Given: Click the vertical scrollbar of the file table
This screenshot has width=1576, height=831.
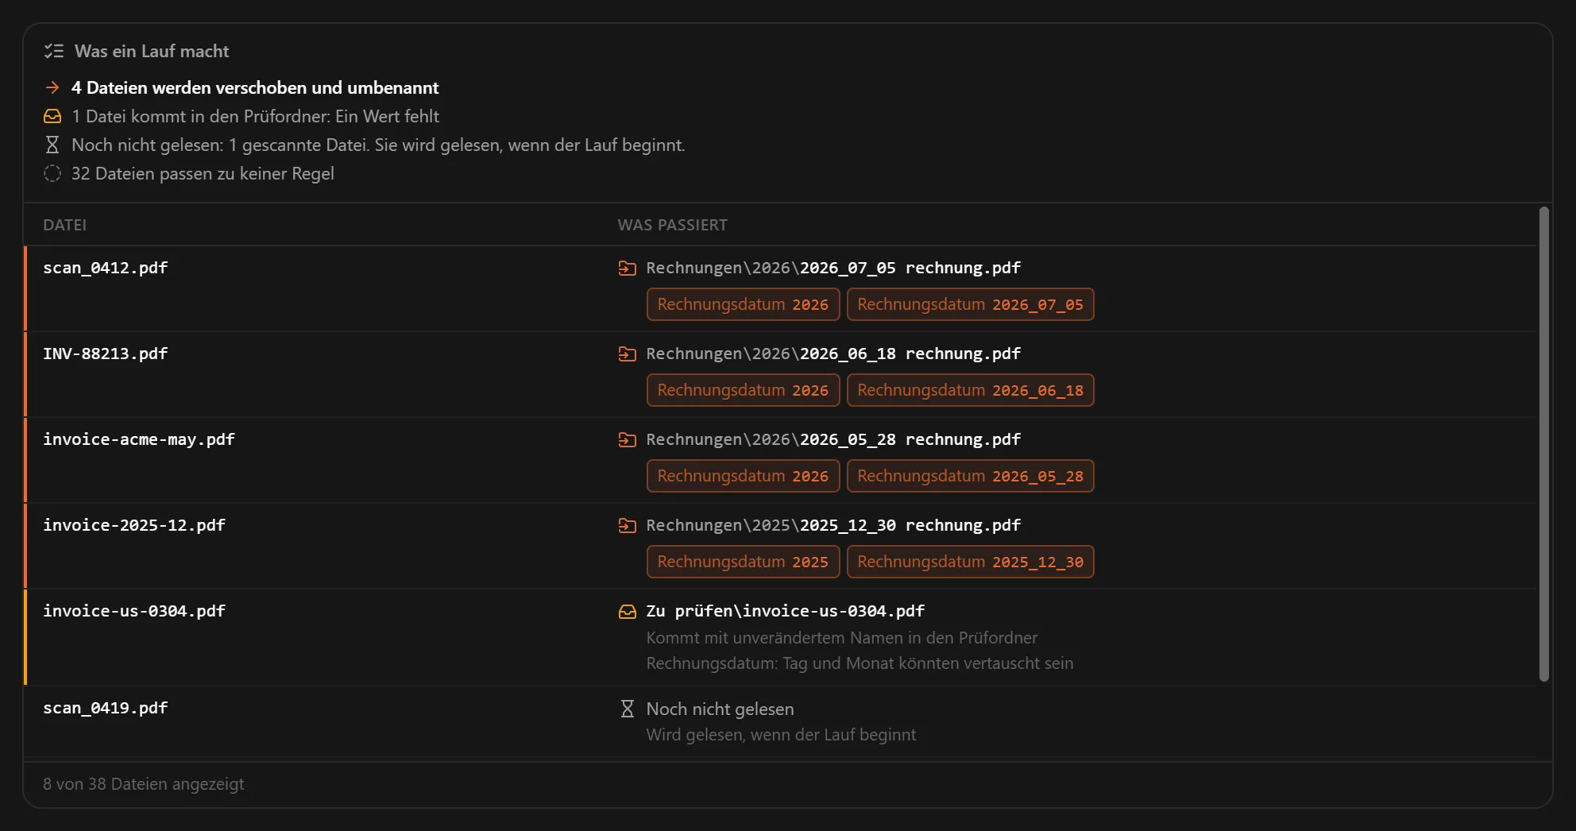Looking at the screenshot, I should pos(1543,444).
